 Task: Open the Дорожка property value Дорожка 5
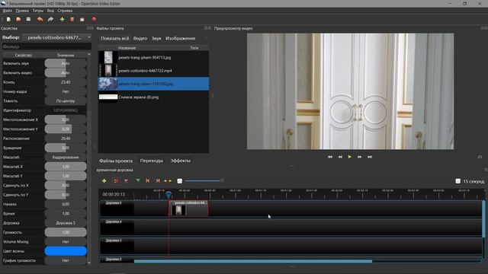coord(66,223)
